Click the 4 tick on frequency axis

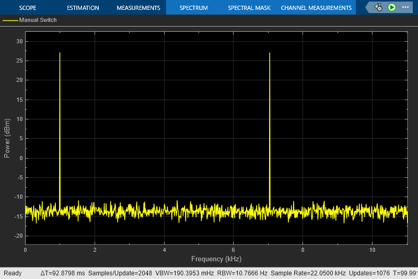pyautogui.click(x=164, y=250)
